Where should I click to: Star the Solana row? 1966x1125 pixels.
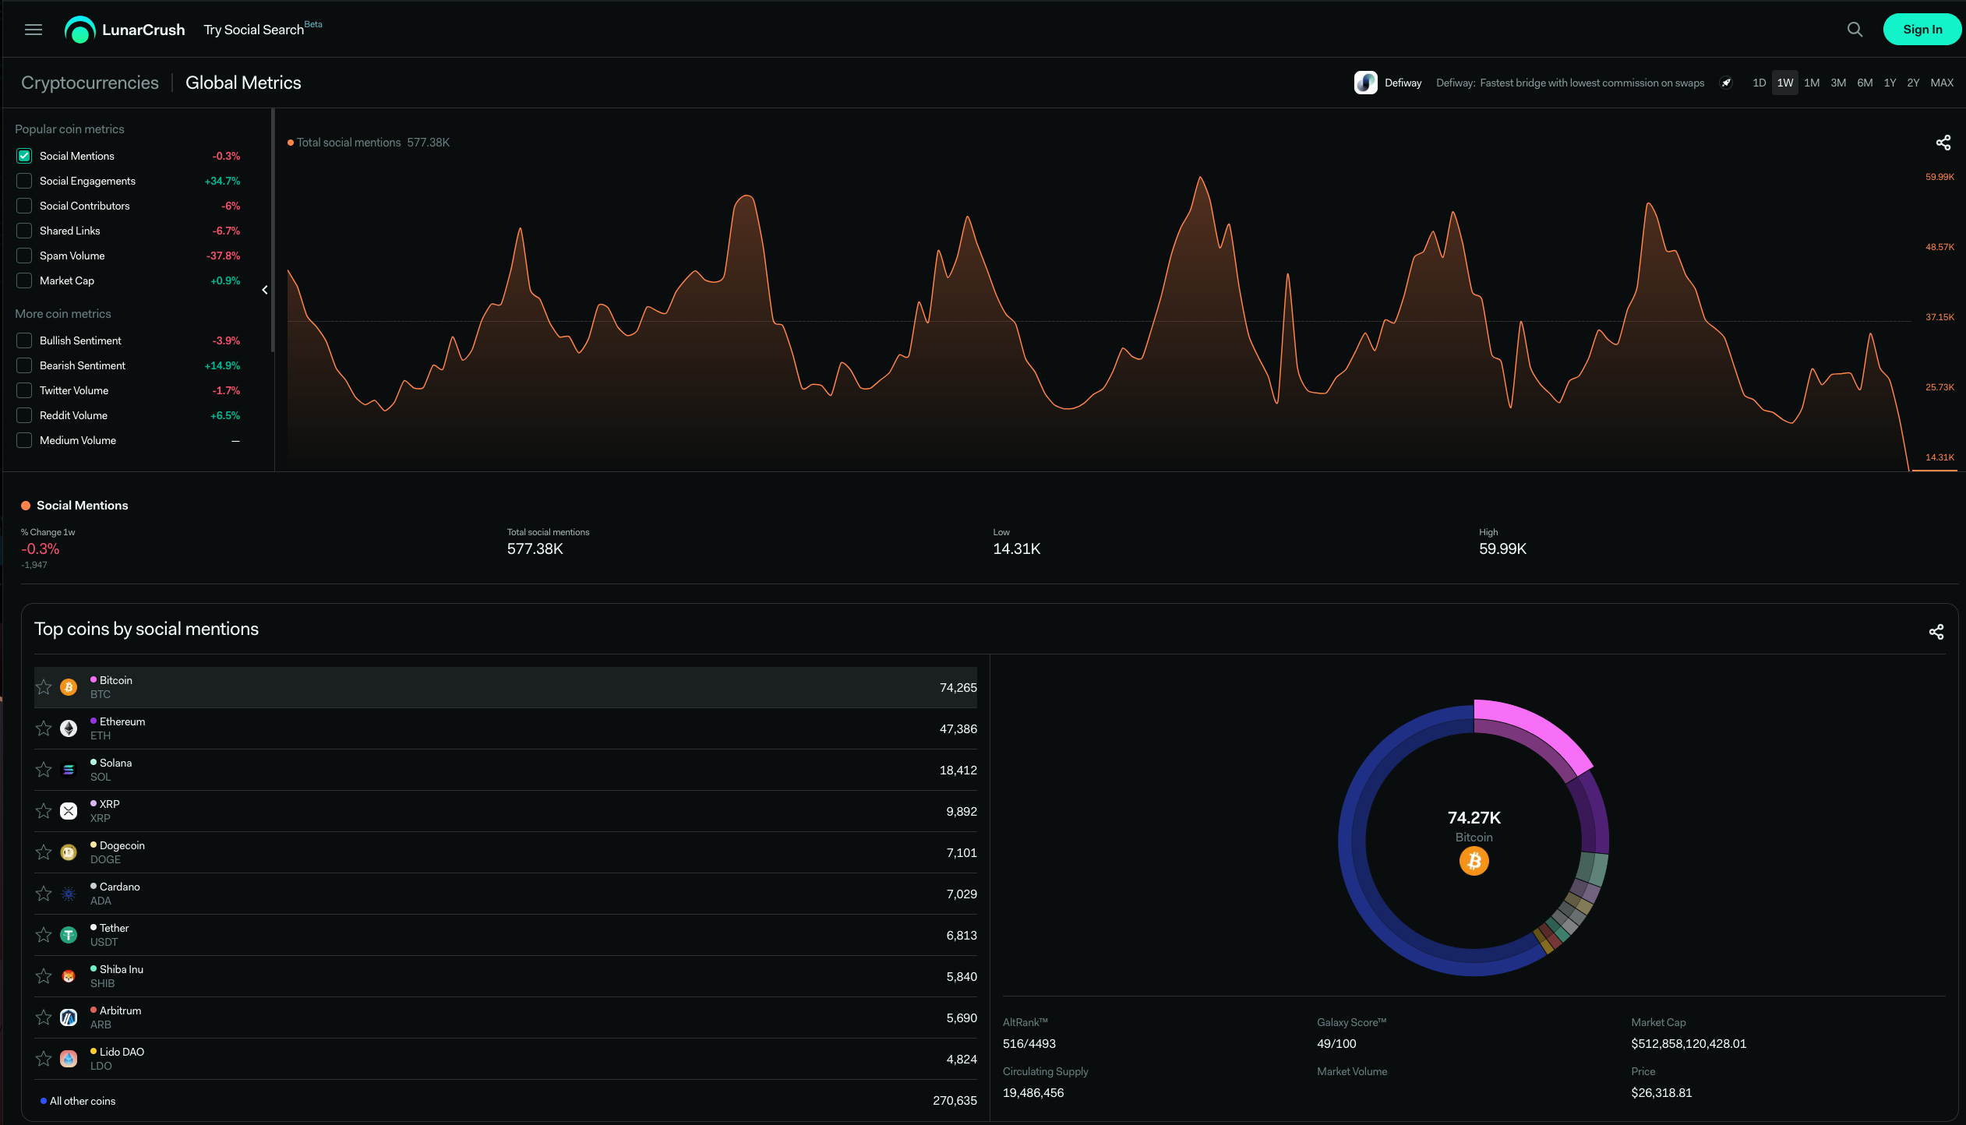click(44, 770)
